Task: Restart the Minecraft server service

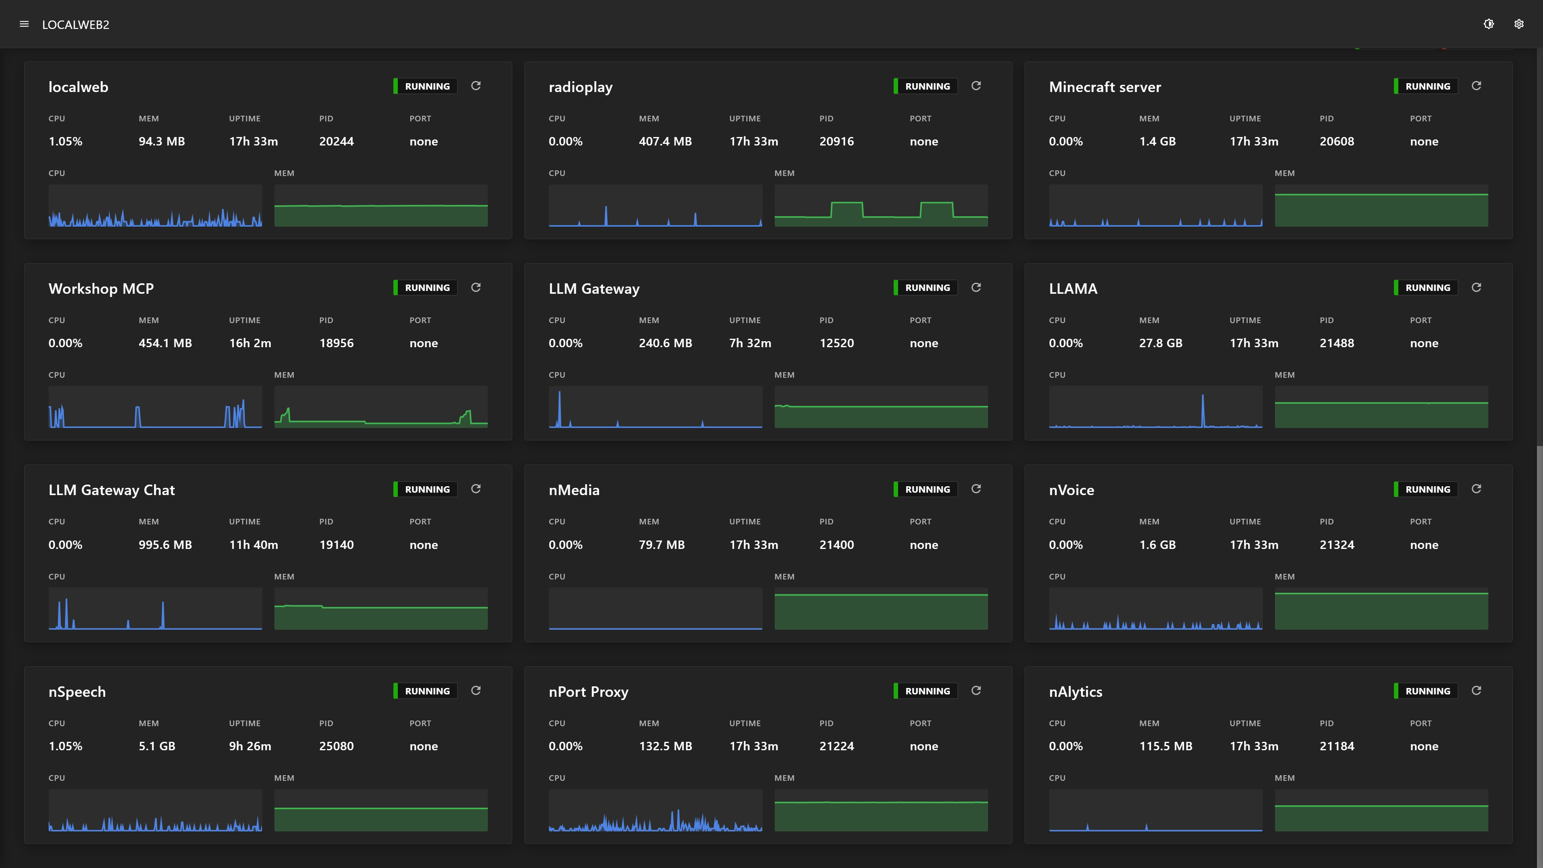Action: tap(1476, 86)
